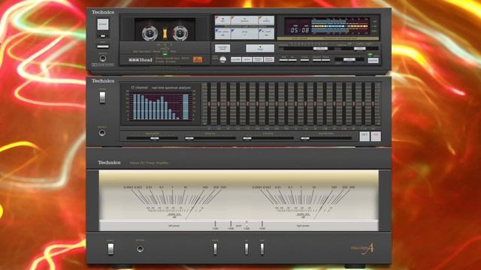The width and height of the screenshot is (481, 270).
Task: Click second horizontal slider in equalizer bottom row
Action: (x=210, y=138)
